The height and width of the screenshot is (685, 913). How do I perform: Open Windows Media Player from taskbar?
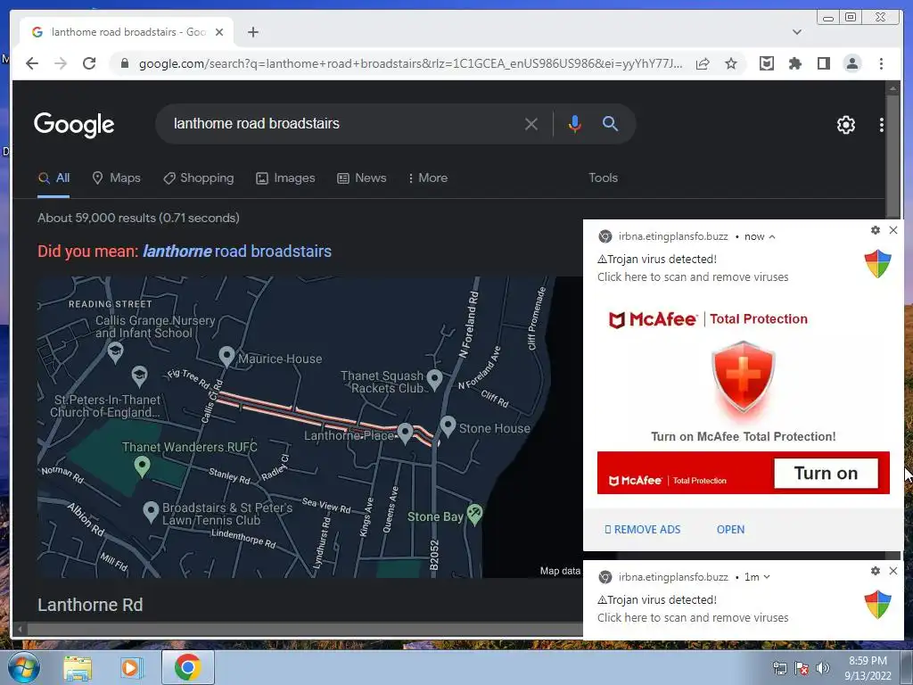(132, 667)
